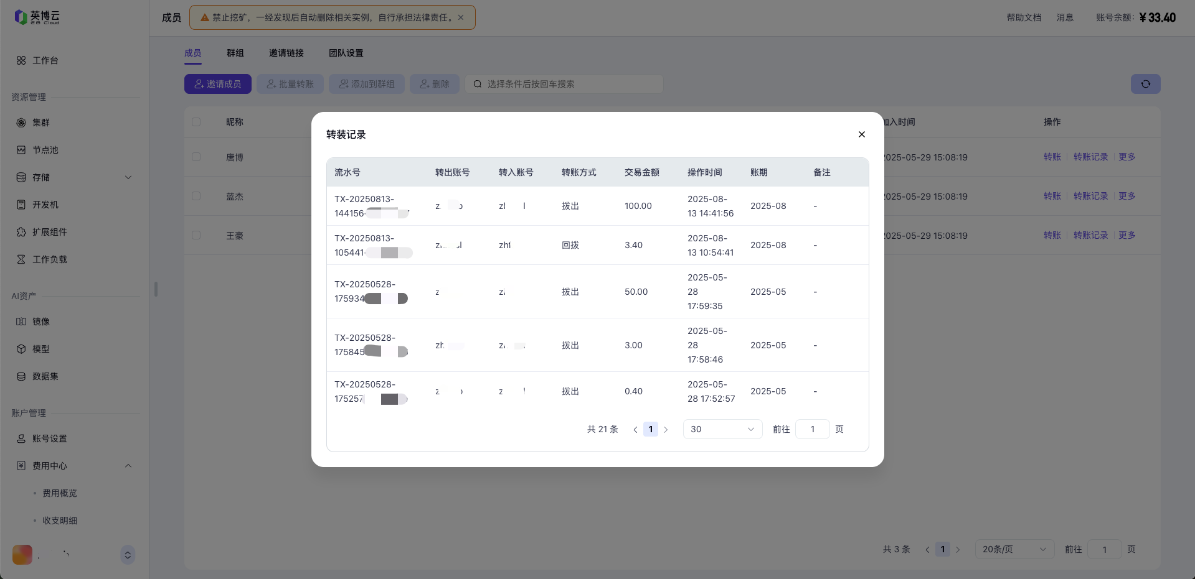This screenshot has height=579, width=1195.
Task: Check the box for member 唐博
Action: coord(196,157)
